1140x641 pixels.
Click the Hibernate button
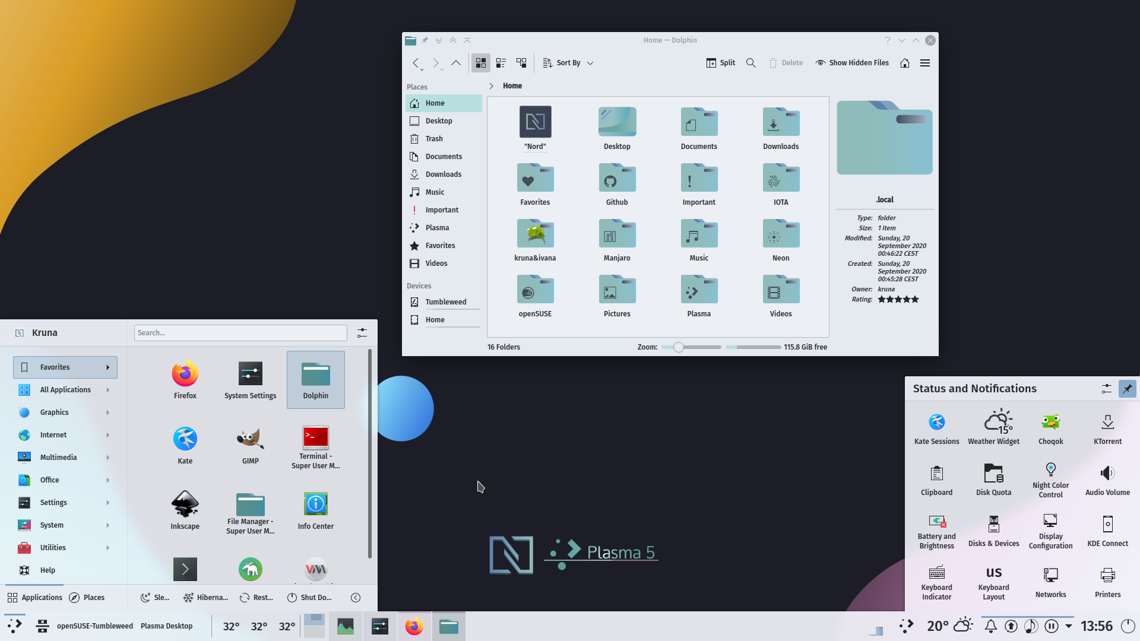tap(205, 598)
